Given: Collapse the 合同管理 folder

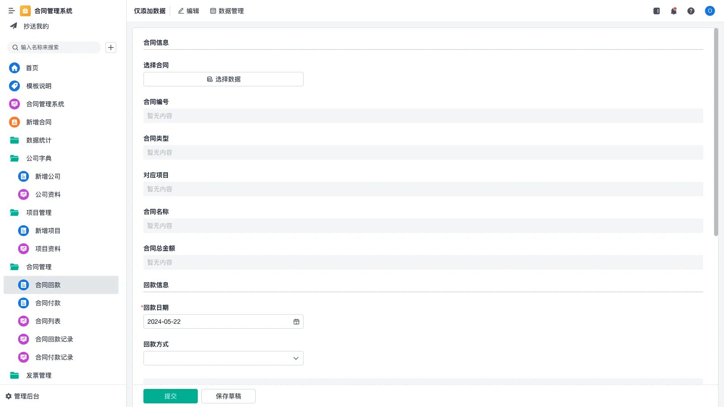Looking at the screenshot, I should (x=14, y=267).
